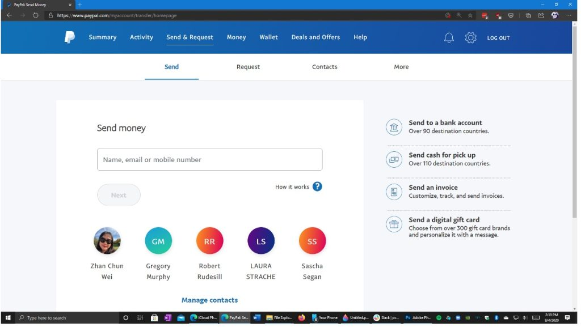Switch to the Contacts tab
581x327 pixels.
coord(325,67)
